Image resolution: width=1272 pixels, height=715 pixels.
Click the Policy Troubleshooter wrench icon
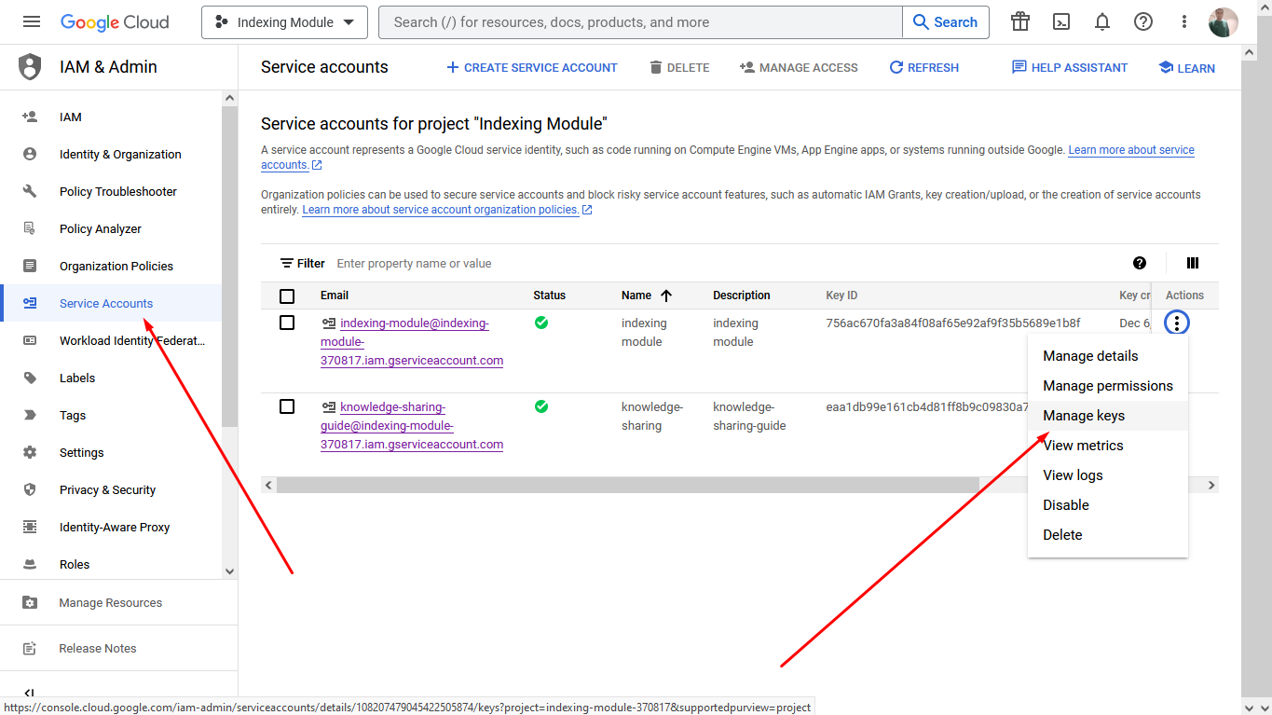tap(30, 191)
